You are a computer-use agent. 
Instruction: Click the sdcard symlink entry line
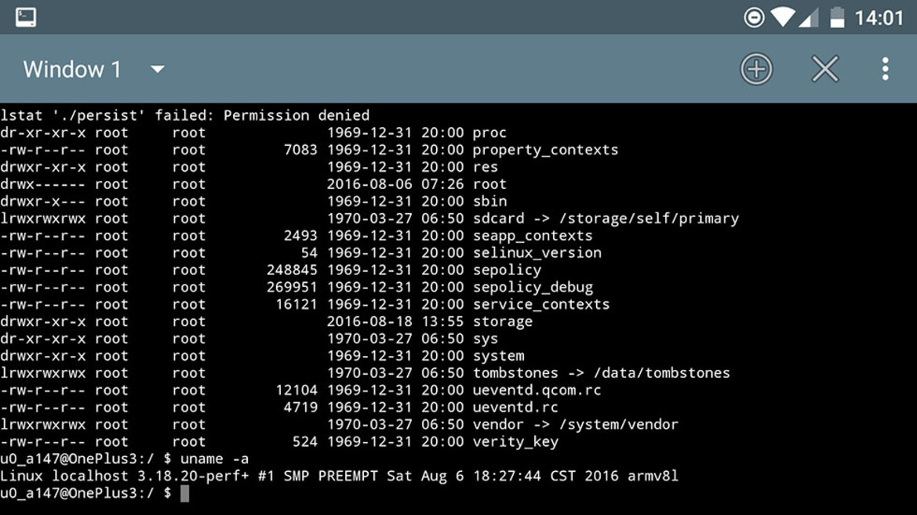(369, 219)
